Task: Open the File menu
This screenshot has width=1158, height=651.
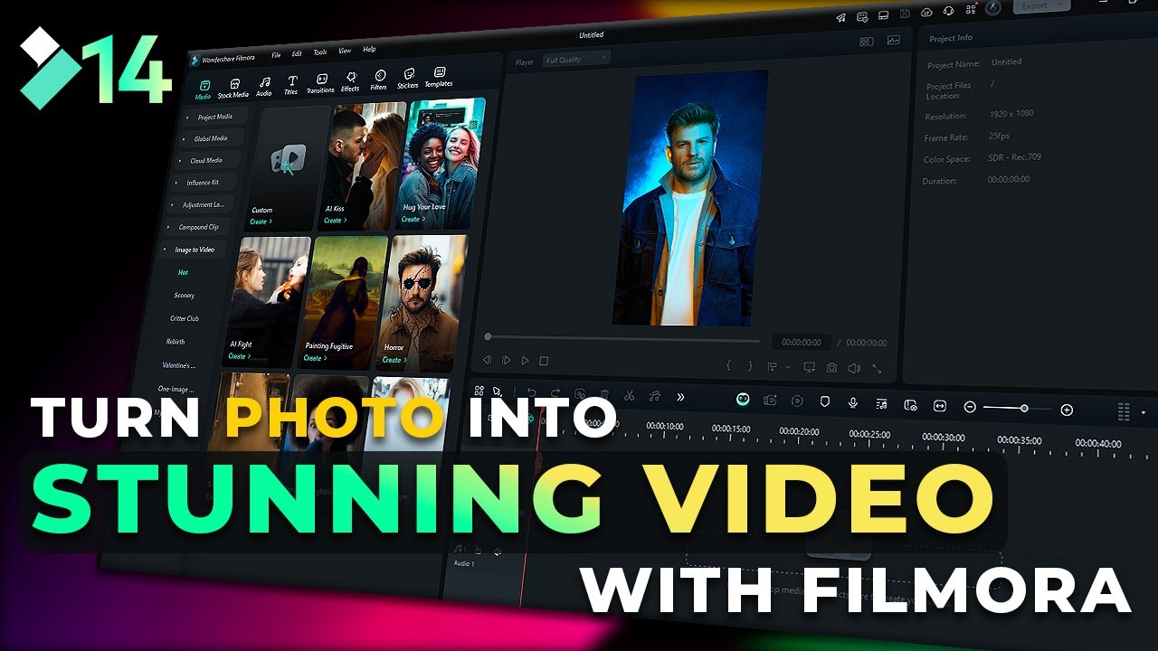Action: click(x=276, y=55)
